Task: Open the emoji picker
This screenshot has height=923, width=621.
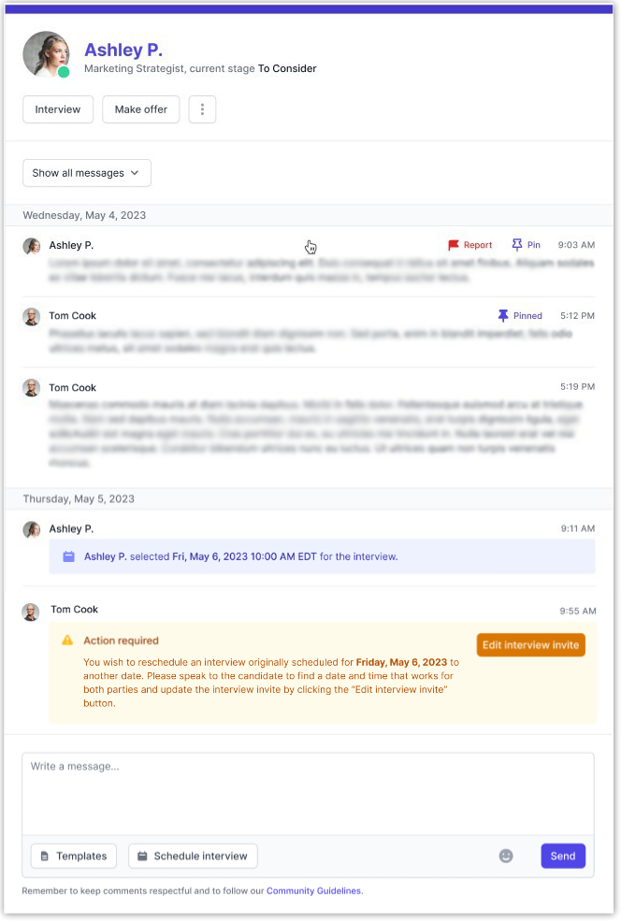Action: (x=506, y=856)
